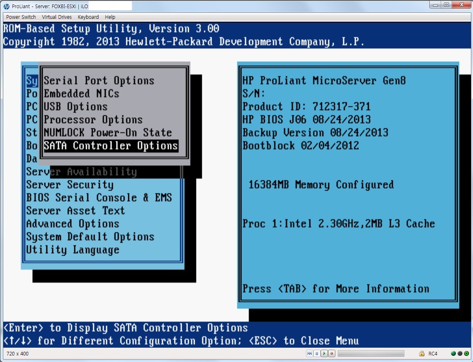Select SATA Controller Options entry
The width and height of the screenshot is (473, 362).
pos(111,146)
